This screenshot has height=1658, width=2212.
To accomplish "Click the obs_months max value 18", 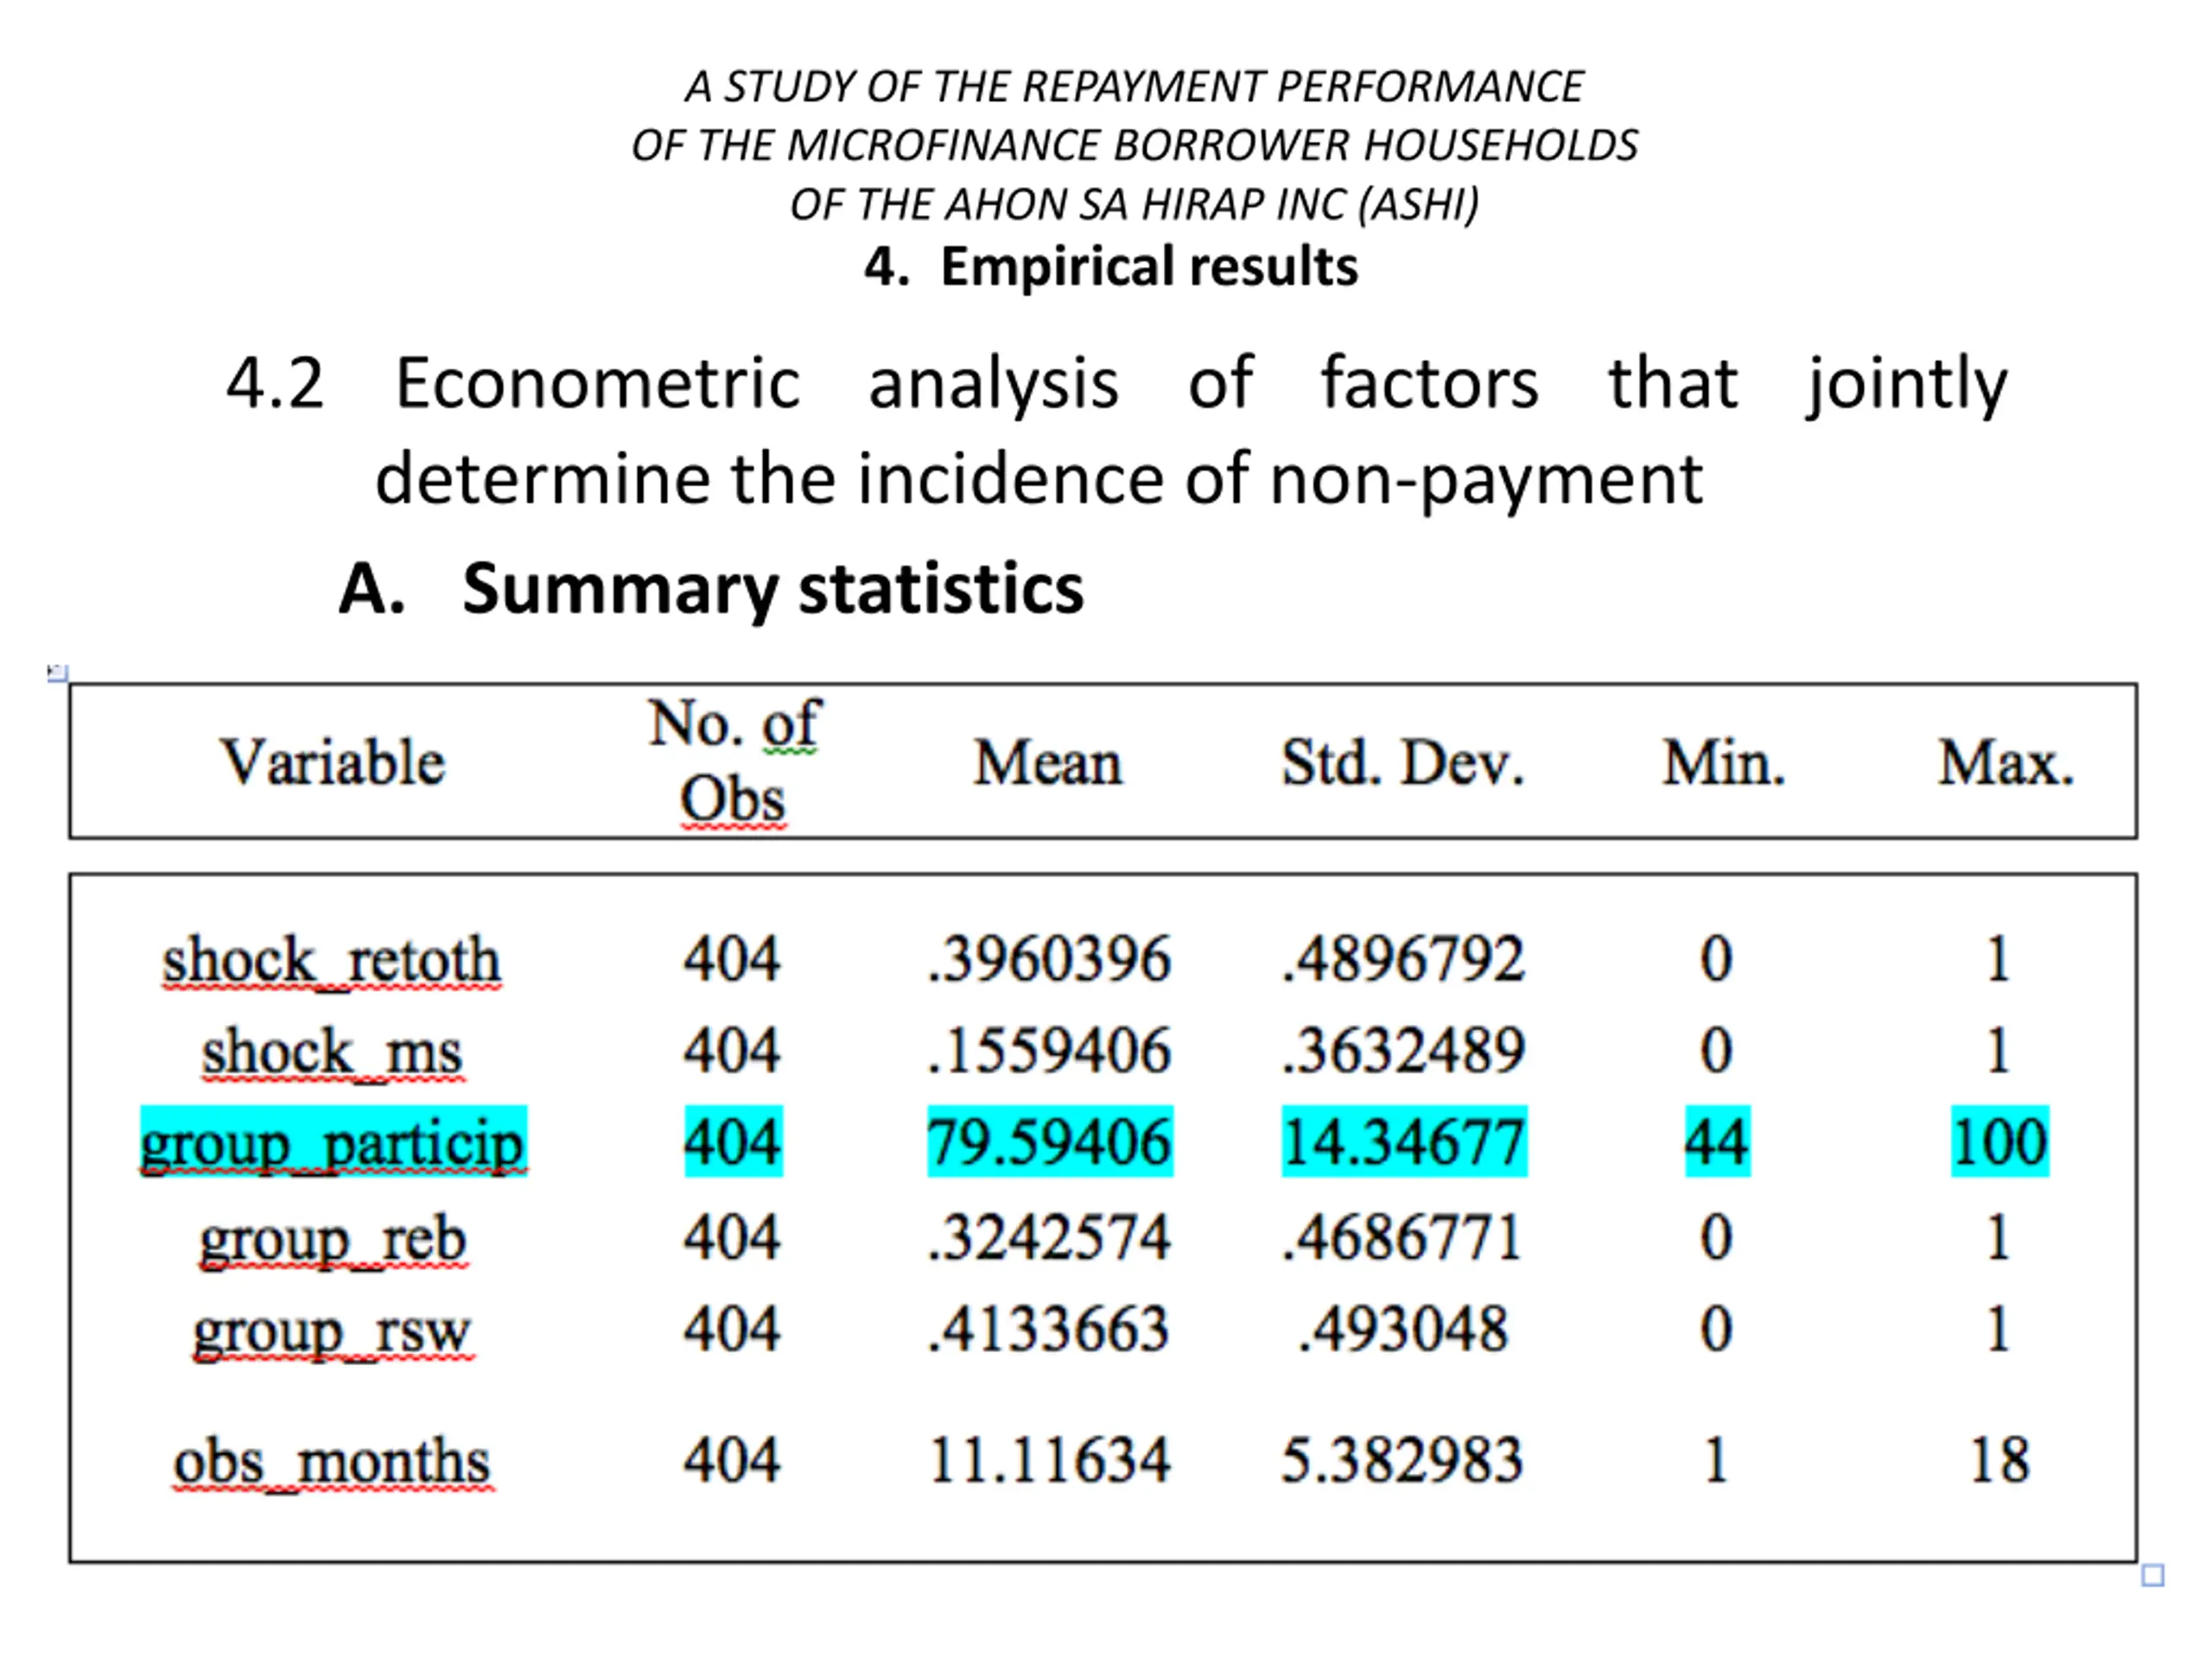I will coord(1999,1460).
